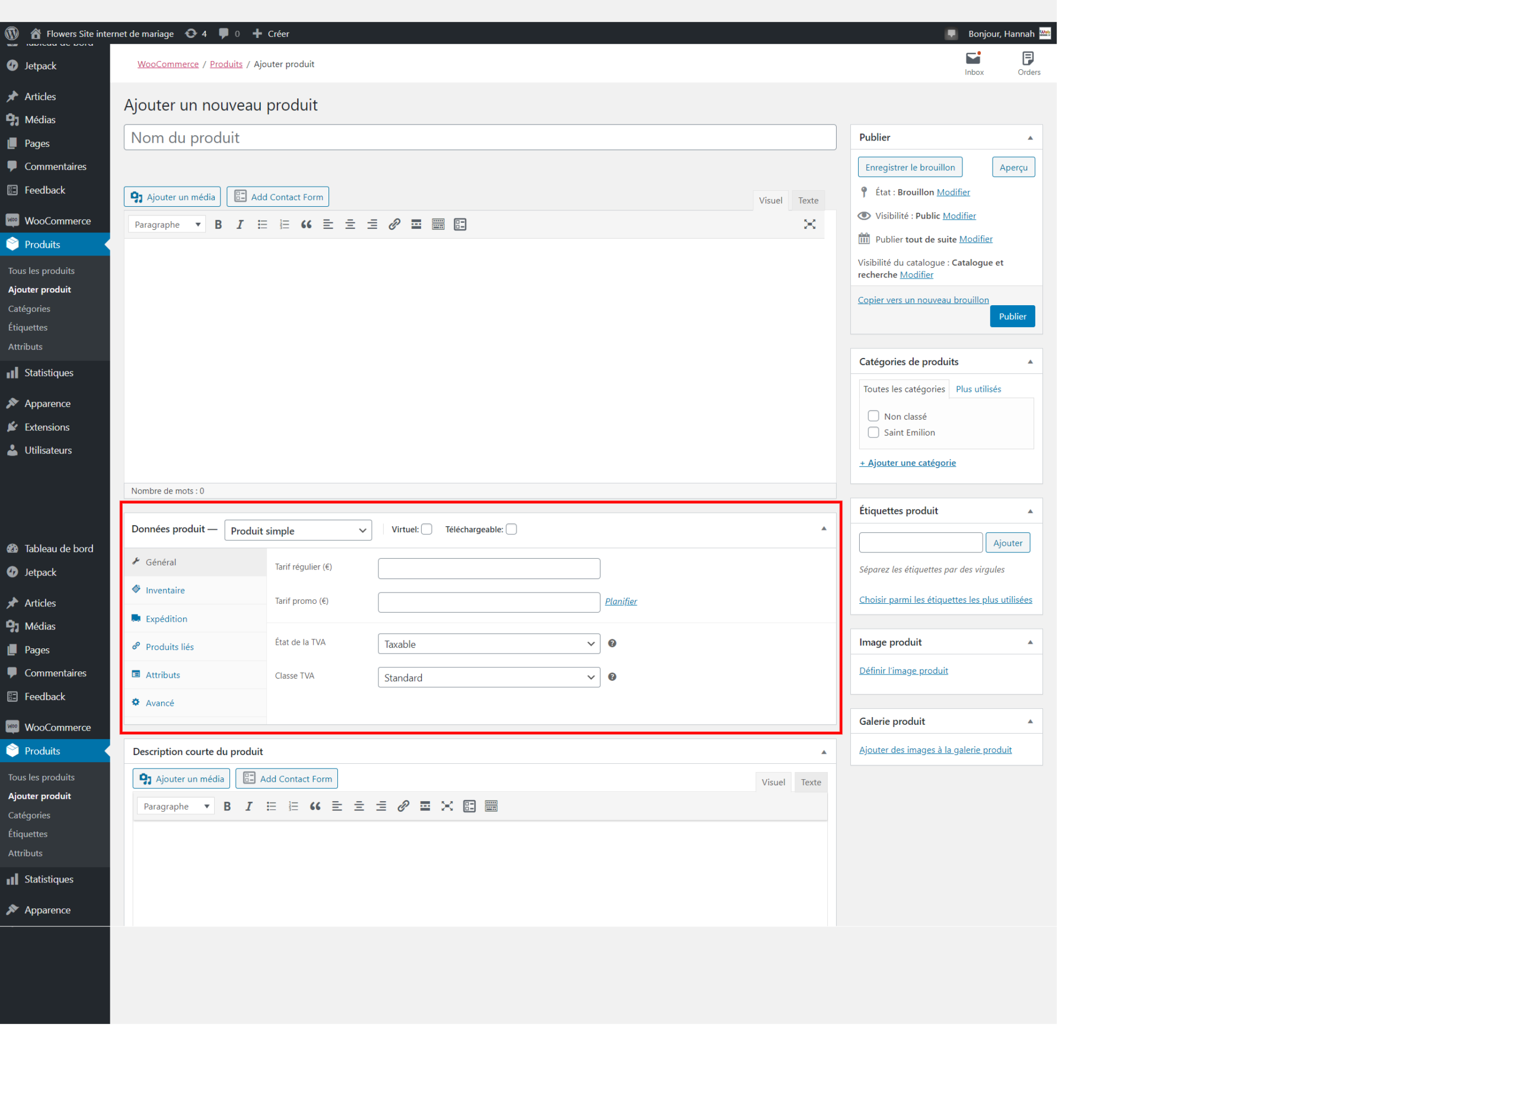
Task: Collapse the Publier panel
Action: pyautogui.click(x=1030, y=137)
